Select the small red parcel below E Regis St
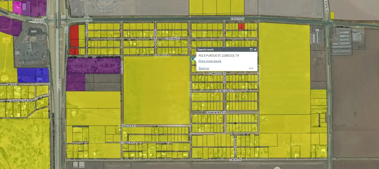The width and height of the screenshot is (379, 169). pyautogui.click(x=241, y=26)
